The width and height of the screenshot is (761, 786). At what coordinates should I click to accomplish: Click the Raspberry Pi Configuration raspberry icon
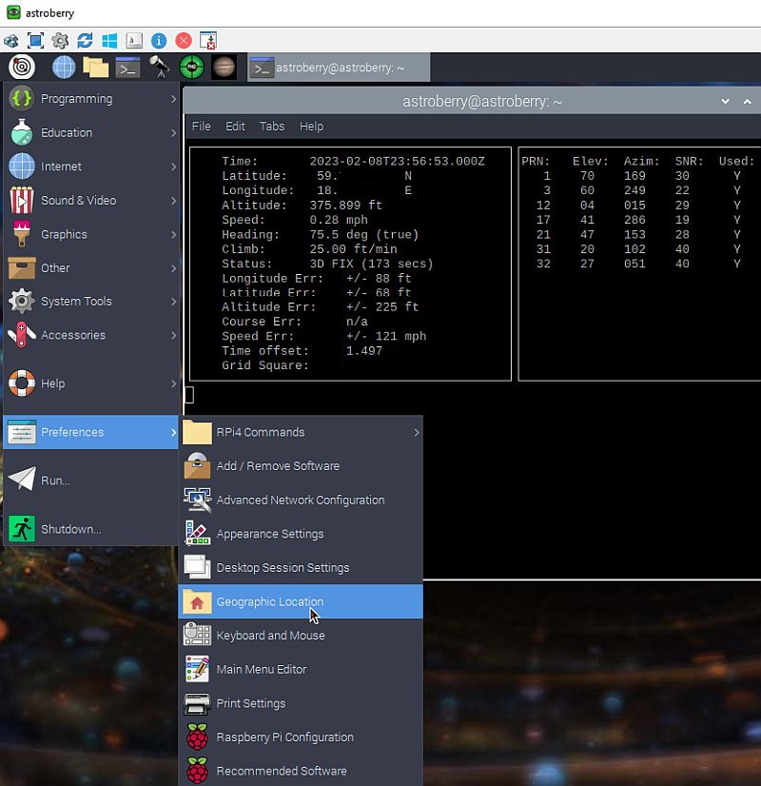pos(197,737)
